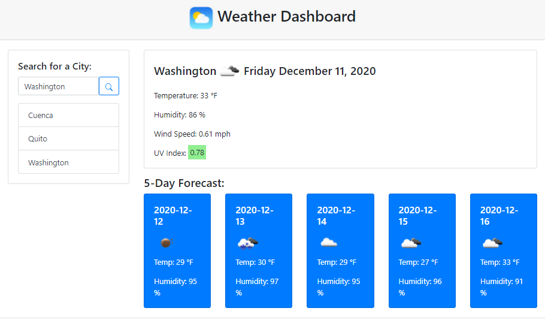This screenshot has height=320, width=545.
Task: Click the magnifying glass search button
Action: click(x=109, y=86)
